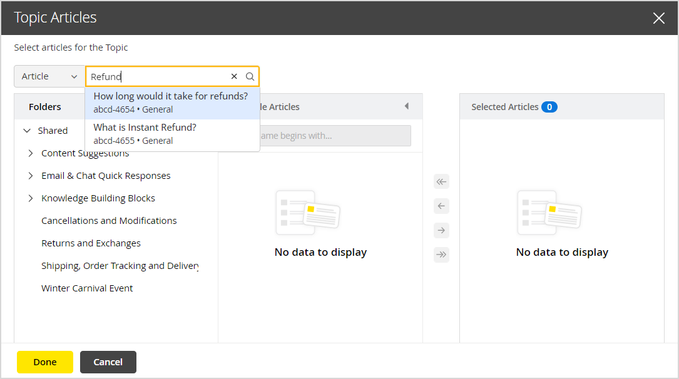Screen dimensions: 679x379
Task: Click the search magnifier icon
Action: pos(250,76)
